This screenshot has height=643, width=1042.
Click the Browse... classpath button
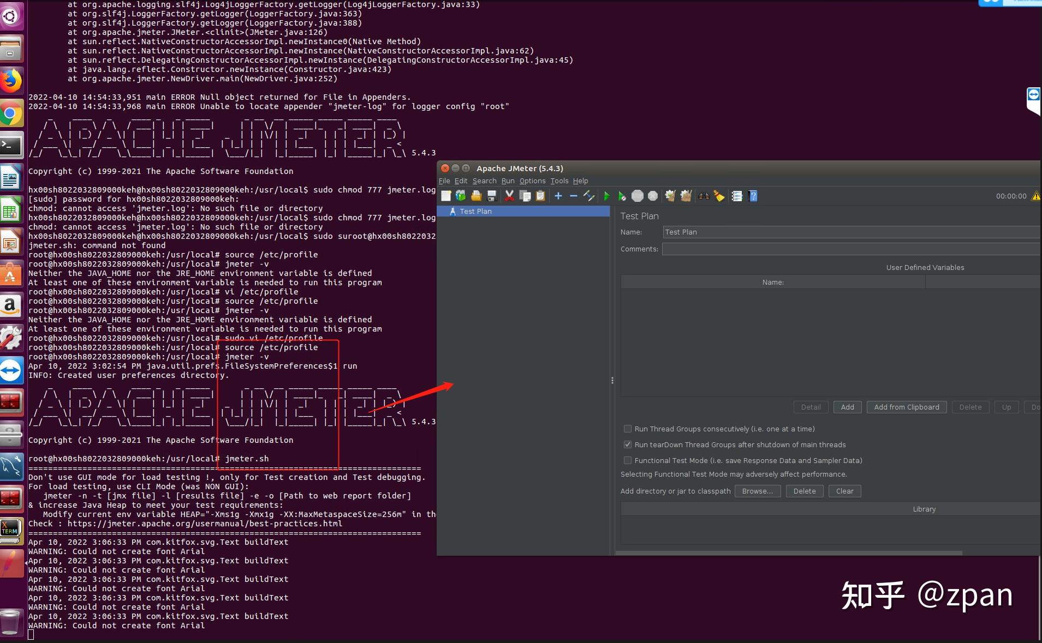pos(758,491)
